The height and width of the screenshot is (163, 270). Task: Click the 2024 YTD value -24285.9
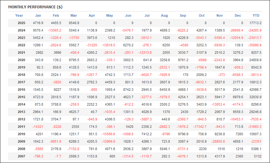click(254, 31)
